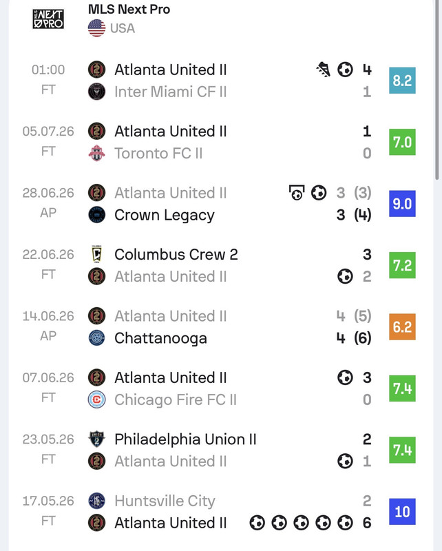
Task: Tap the USA flag icon
Action: tap(96, 28)
